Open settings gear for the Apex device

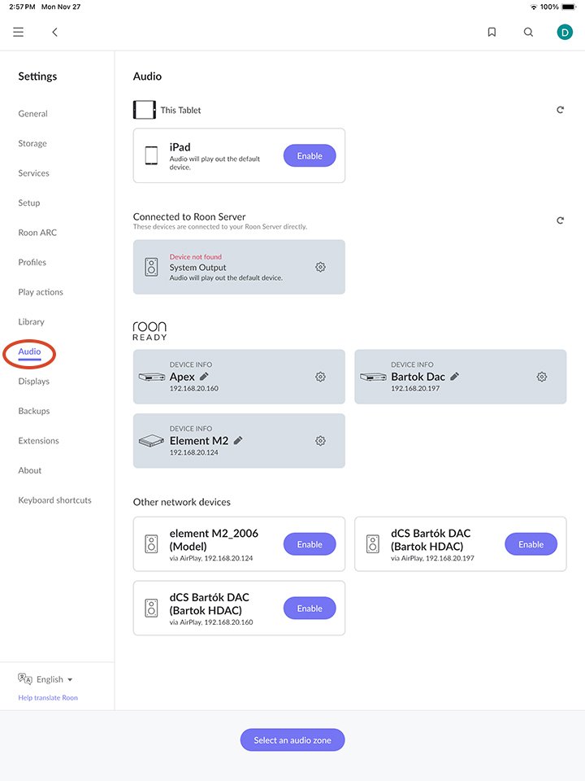tap(320, 377)
